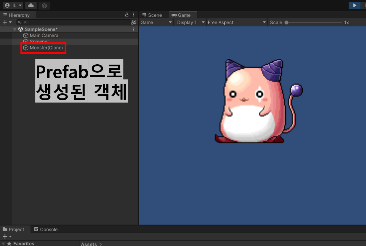This screenshot has height=246, width=366.
Task: Select SampleScene in the Hierarchy
Action: 41,29
